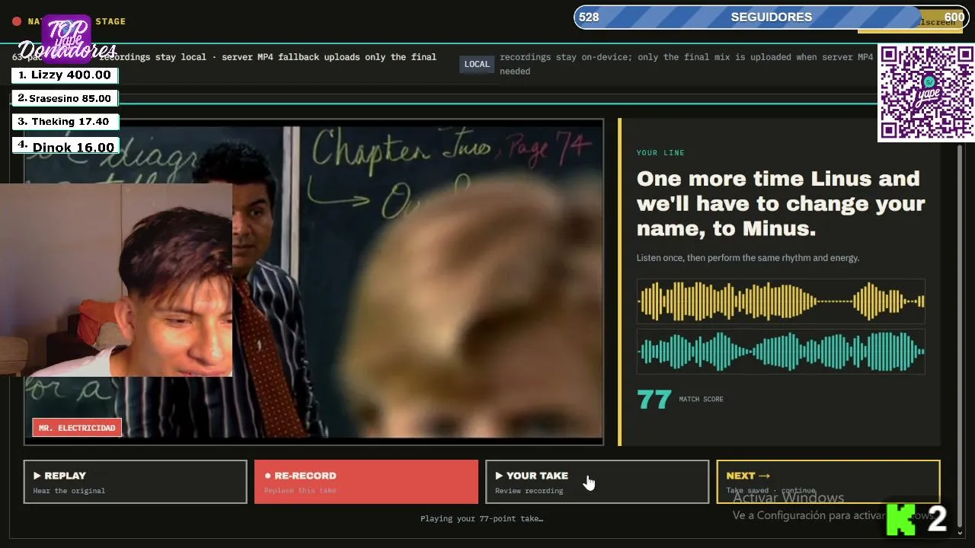The height and width of the screenshot is (548, 975).
Task: Click the 600 followers goal number
Action: [x=954, y=18]
